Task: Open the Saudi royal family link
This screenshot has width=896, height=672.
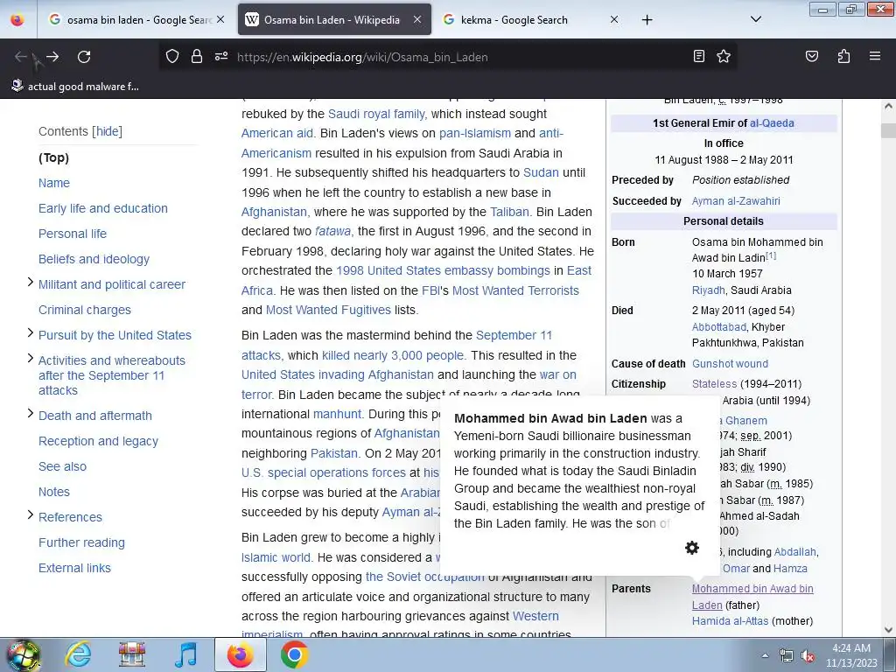Action: click(377, 114)
